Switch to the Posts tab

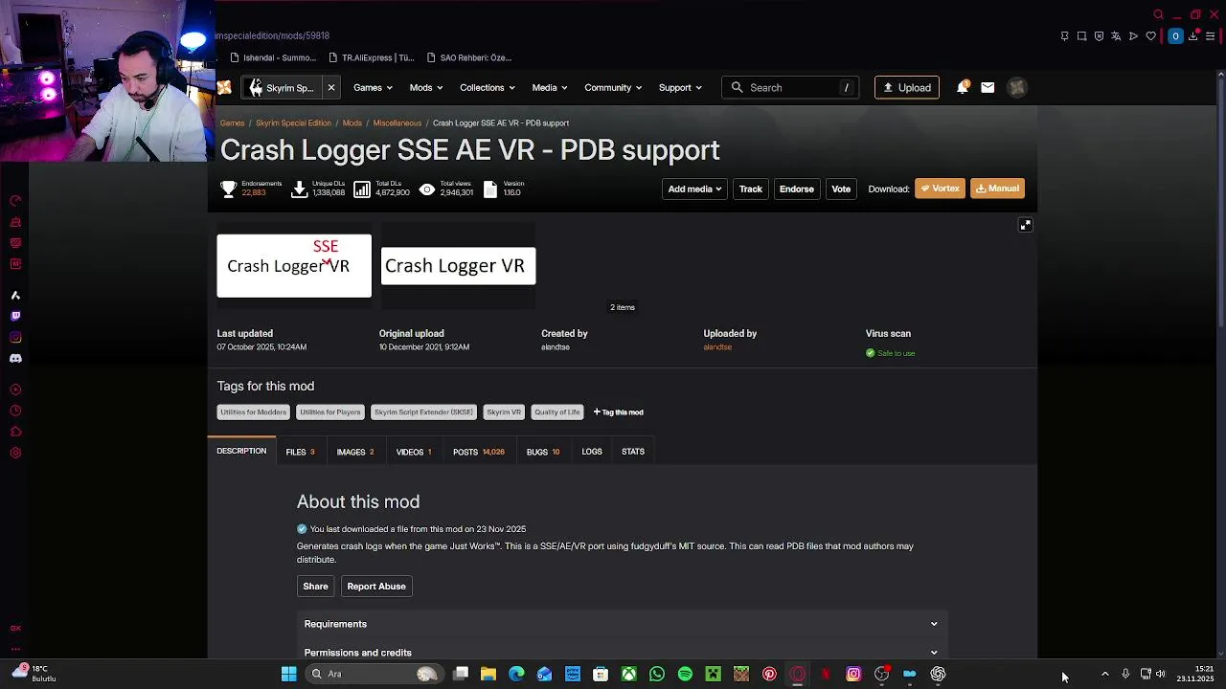click(478, 452)
